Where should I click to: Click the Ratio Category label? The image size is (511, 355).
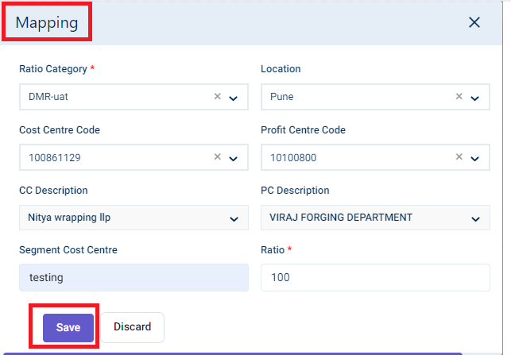[53, 69]
